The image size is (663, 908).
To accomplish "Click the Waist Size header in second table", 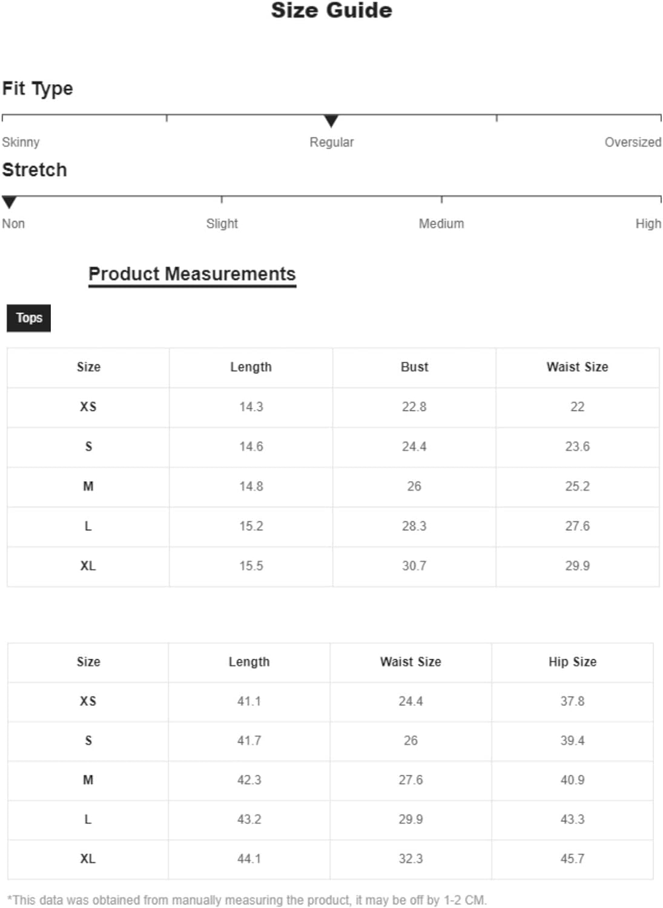I will tap(411, 662).
